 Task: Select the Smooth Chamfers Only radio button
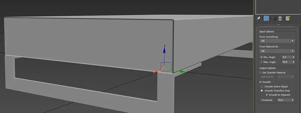point(262,91)
